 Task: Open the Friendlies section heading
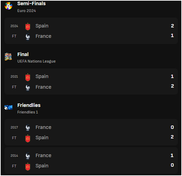click(29, 105)
